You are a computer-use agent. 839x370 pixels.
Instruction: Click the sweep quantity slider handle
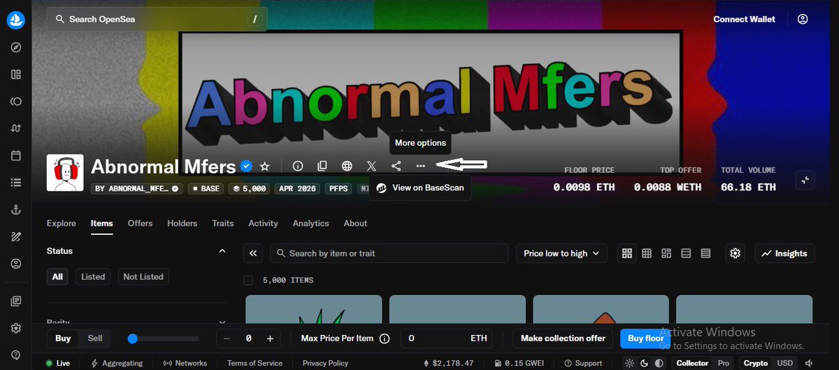click(x=132, y=339)
